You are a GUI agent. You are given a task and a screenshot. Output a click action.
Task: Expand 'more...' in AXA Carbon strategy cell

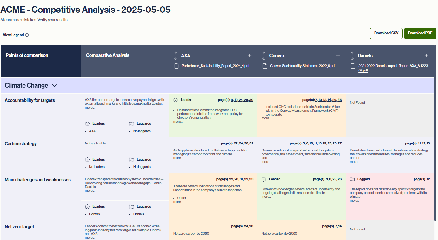pyautogui.click(x=178, y=158)
